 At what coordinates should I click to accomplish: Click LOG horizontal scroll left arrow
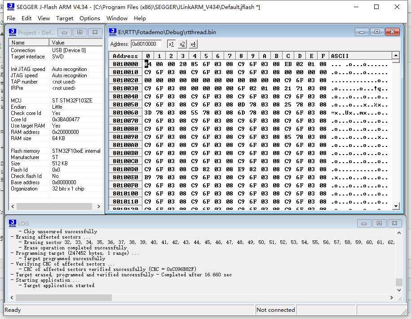coord(12,297)
